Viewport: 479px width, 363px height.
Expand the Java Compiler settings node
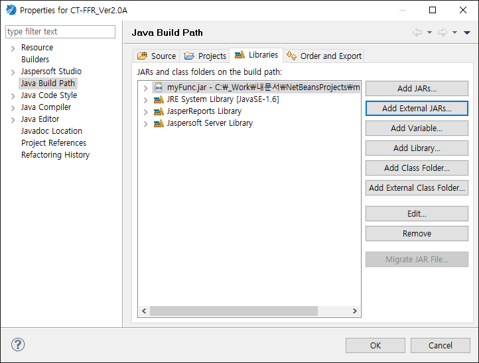click(x=13, y=108)
